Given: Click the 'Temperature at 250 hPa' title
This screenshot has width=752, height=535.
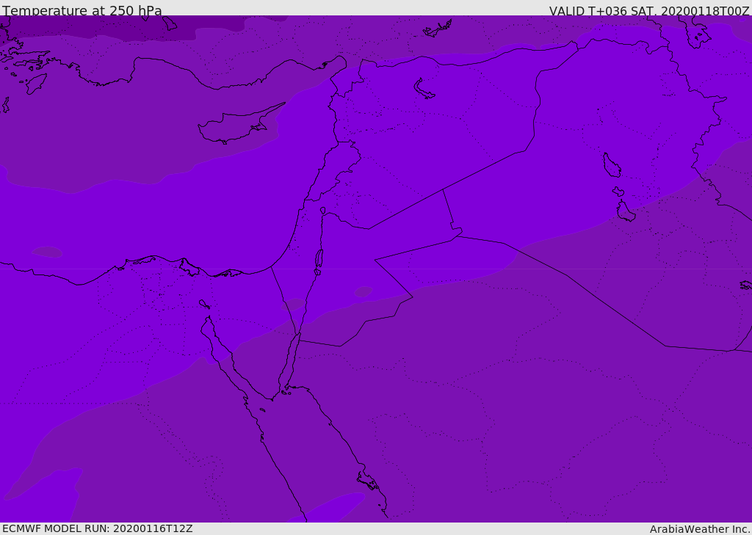Looking at the screenshot, I should tap(82, 10).
